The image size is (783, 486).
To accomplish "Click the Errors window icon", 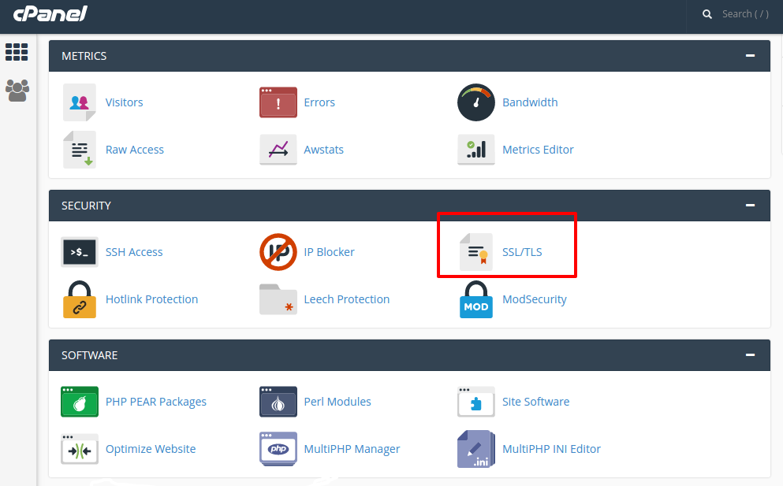I will [x=278, y=102].
